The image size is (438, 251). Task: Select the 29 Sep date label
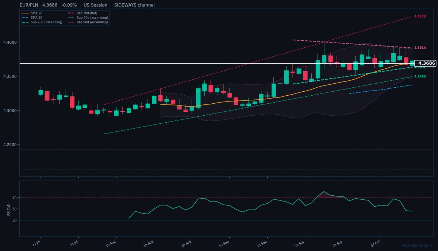338,243
